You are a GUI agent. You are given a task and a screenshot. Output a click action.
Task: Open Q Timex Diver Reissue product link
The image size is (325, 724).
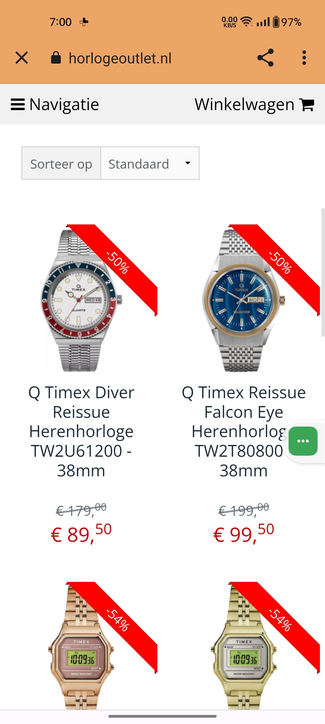(81, 431)
